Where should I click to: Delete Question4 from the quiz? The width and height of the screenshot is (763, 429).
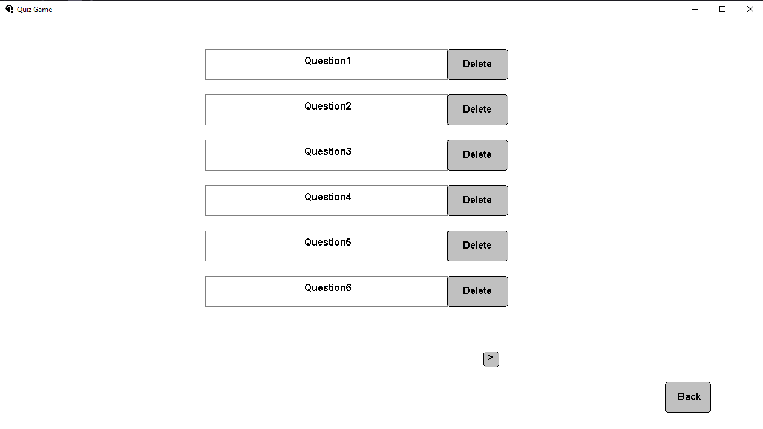477,200
